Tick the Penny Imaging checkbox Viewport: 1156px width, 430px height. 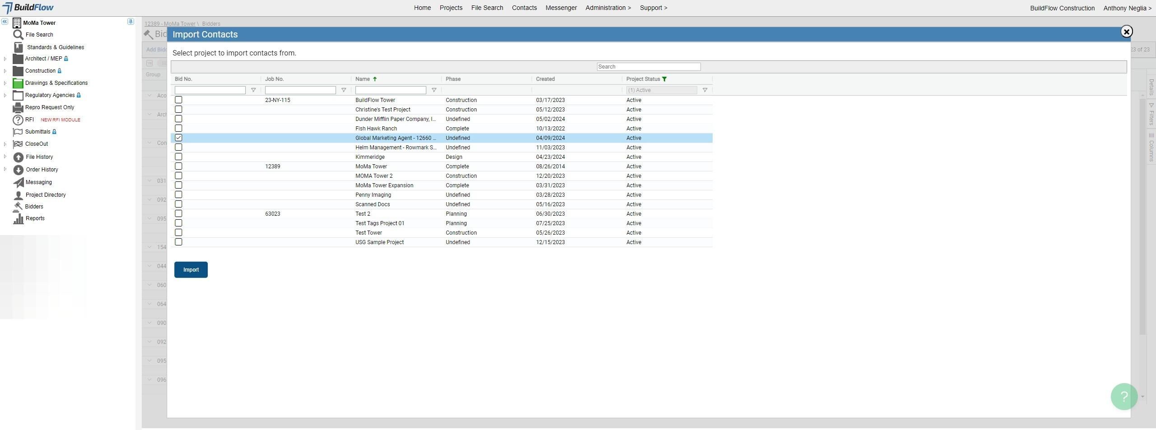tap(178, 195)
